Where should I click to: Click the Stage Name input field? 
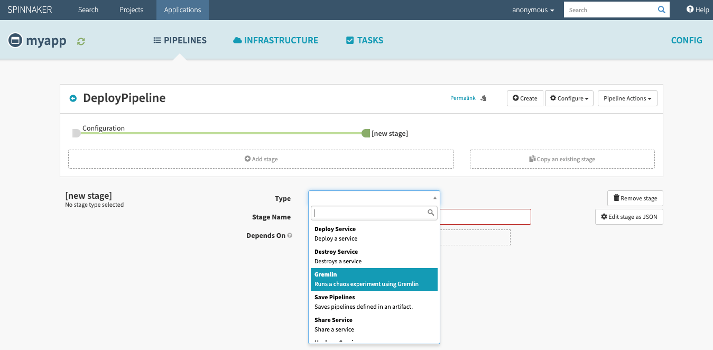(485, 217)
